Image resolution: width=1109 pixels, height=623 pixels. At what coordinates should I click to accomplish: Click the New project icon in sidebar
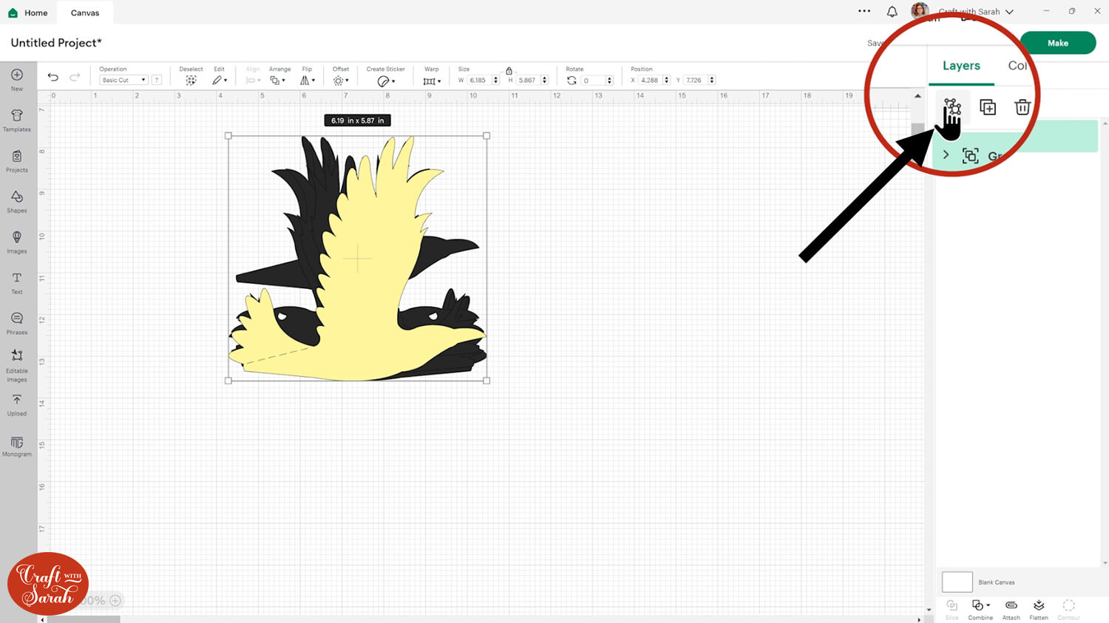coord(17,75)
